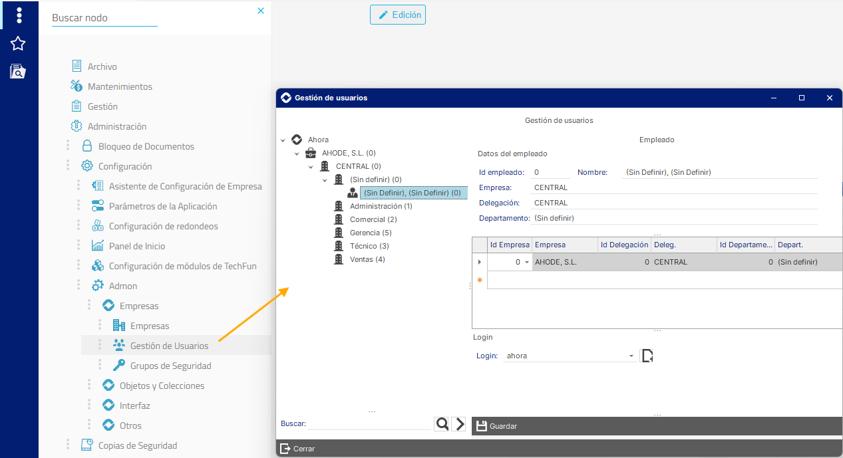This screenshot has height=458, width=843.
Task: Open Objetos y Colecciones node
Action: (x=162, y=386)
